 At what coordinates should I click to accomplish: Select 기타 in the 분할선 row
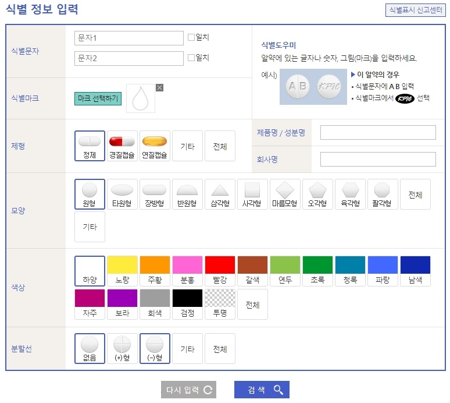click(187, 348)
